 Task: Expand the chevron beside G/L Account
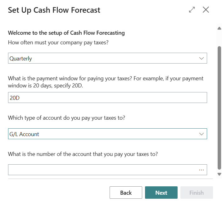click(x=201, y=134)
